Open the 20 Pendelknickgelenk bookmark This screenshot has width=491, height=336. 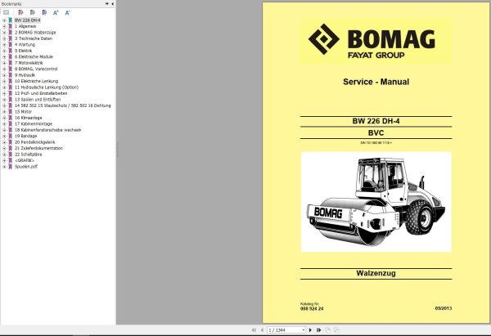[35, 142]
